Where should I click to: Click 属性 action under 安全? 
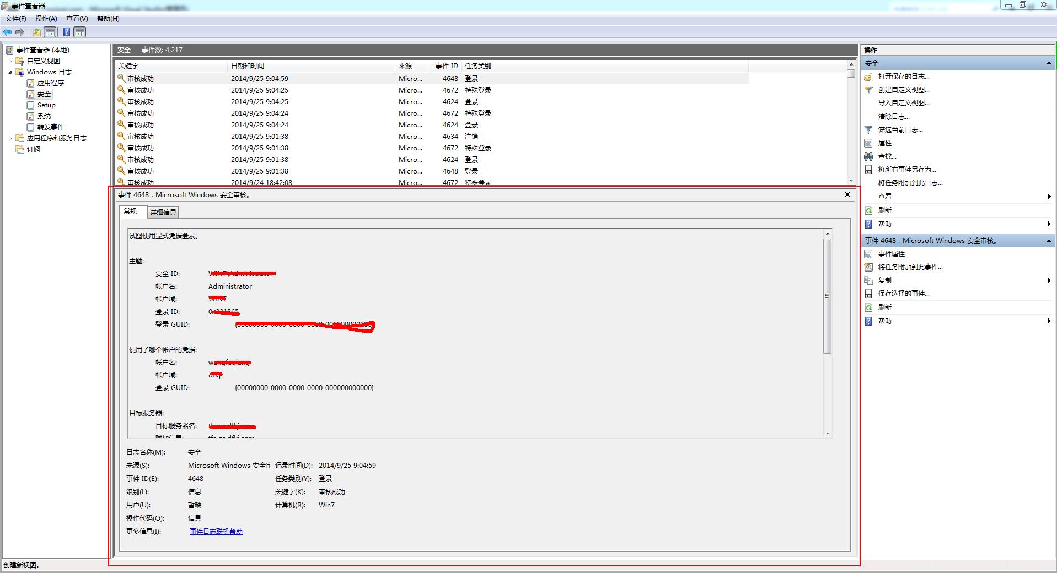(x=884, y=143)
